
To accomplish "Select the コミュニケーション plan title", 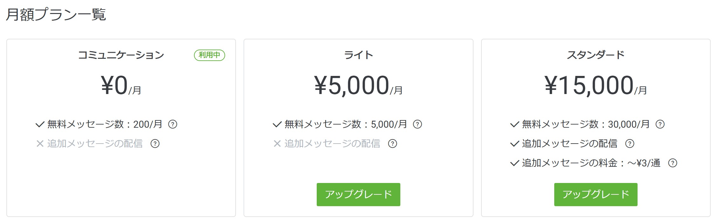I will pyautogui.click(x=121, y=55).
